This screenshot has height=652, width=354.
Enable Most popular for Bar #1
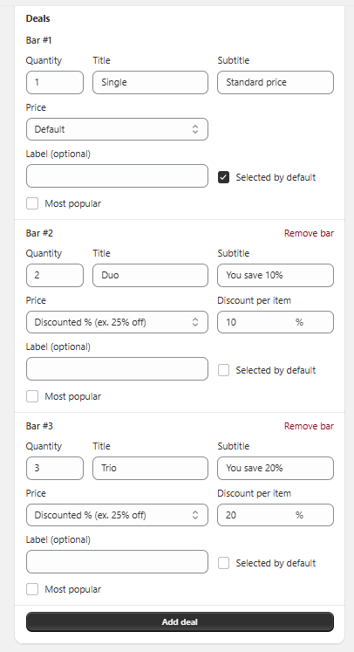click(32, 203)
